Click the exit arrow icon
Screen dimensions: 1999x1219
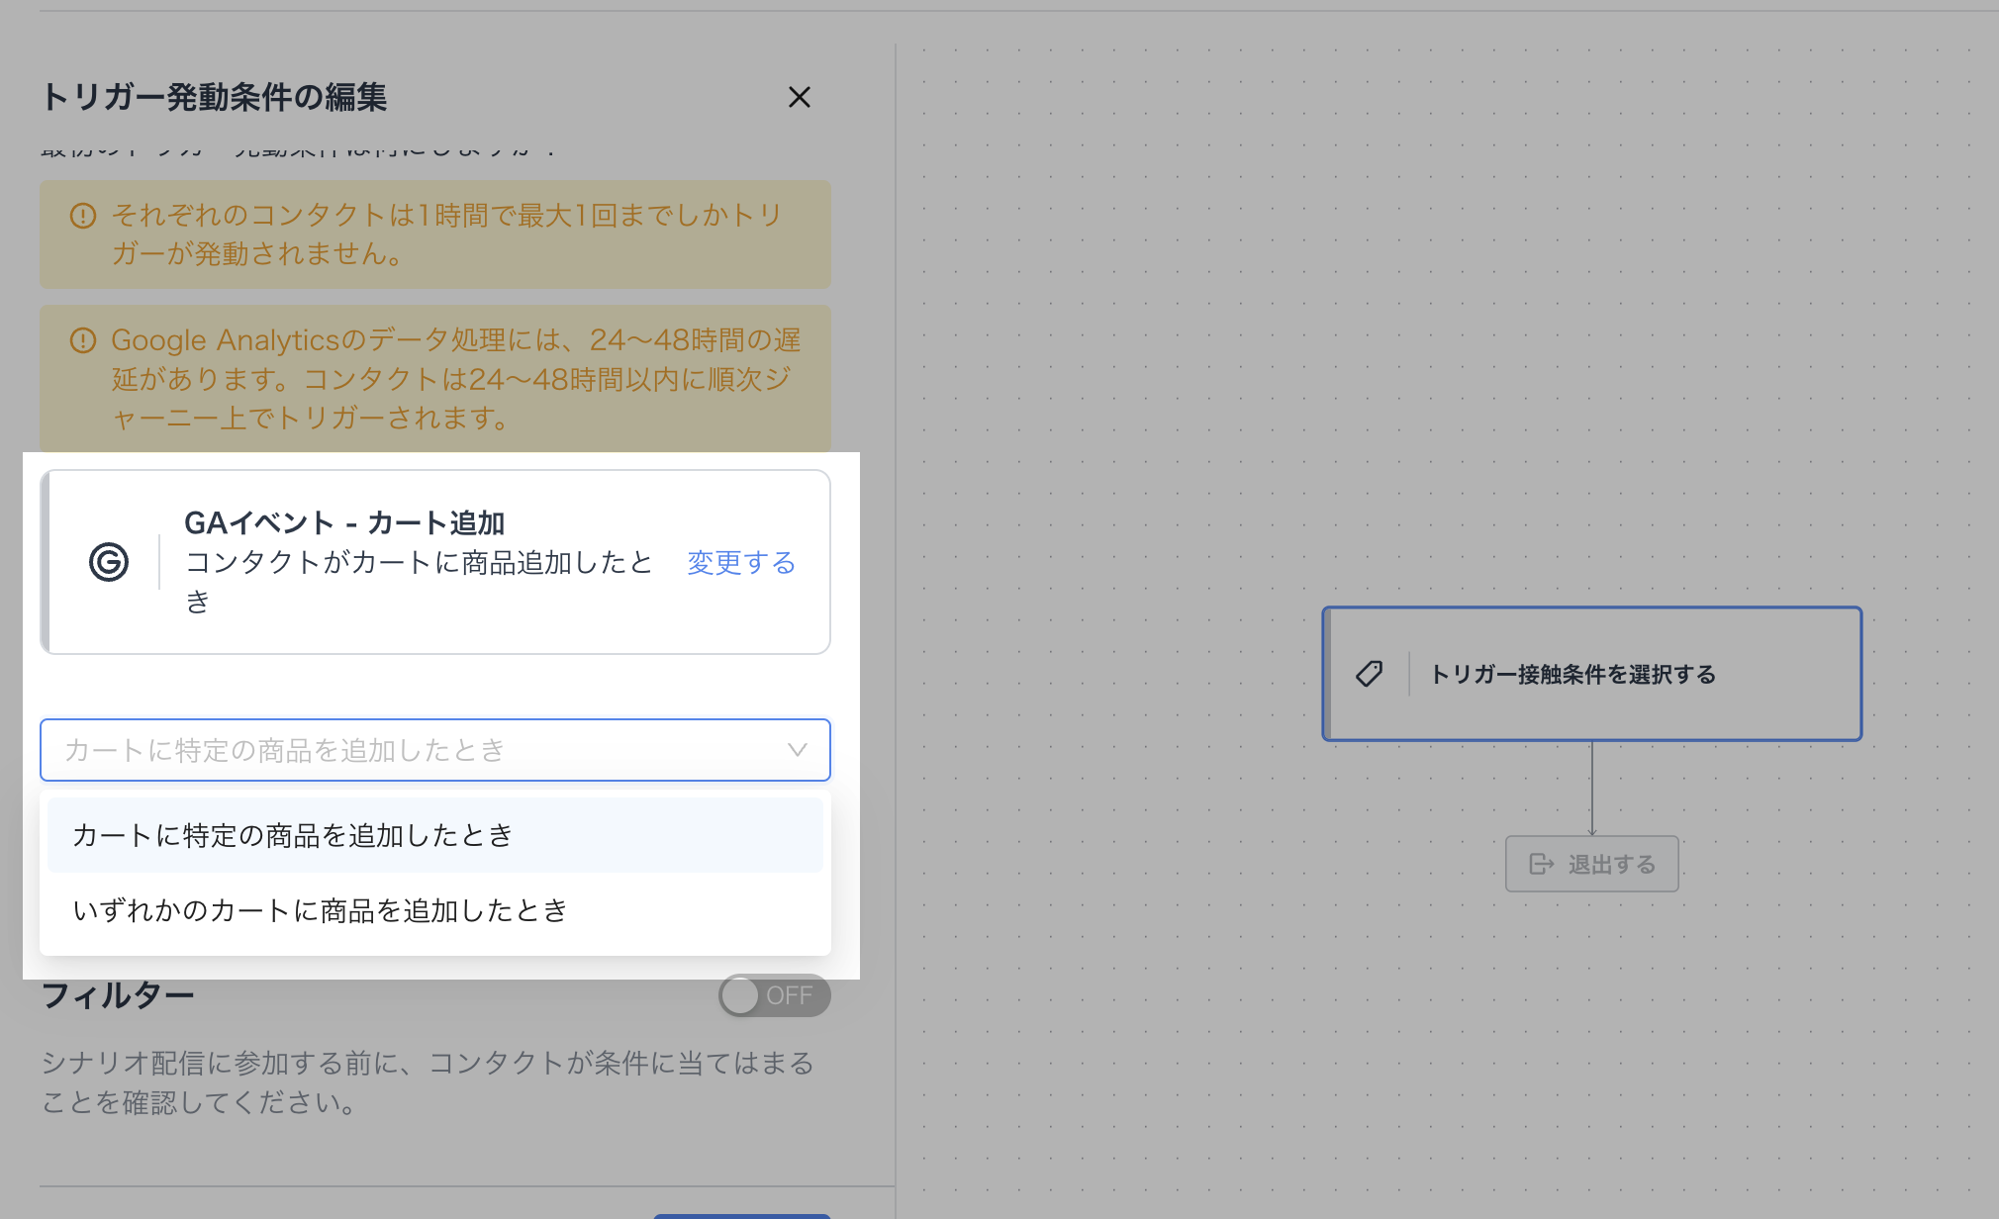point(1541,864)
